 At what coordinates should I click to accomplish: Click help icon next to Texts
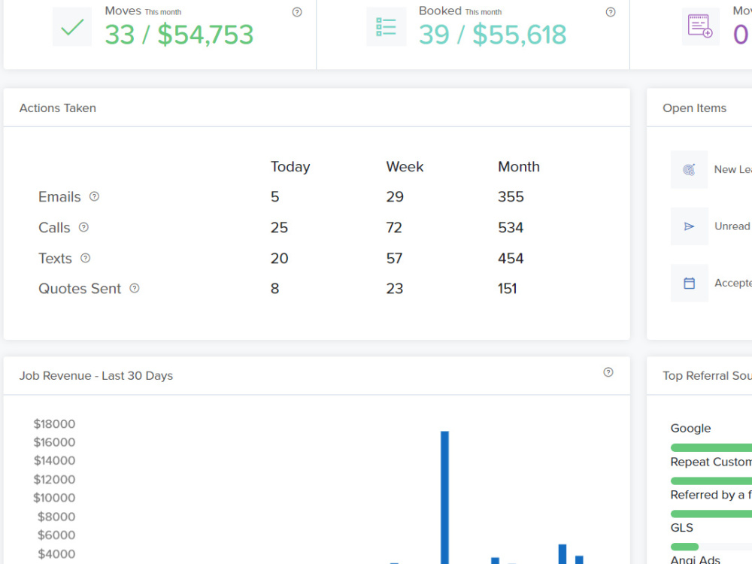(86, 258)
